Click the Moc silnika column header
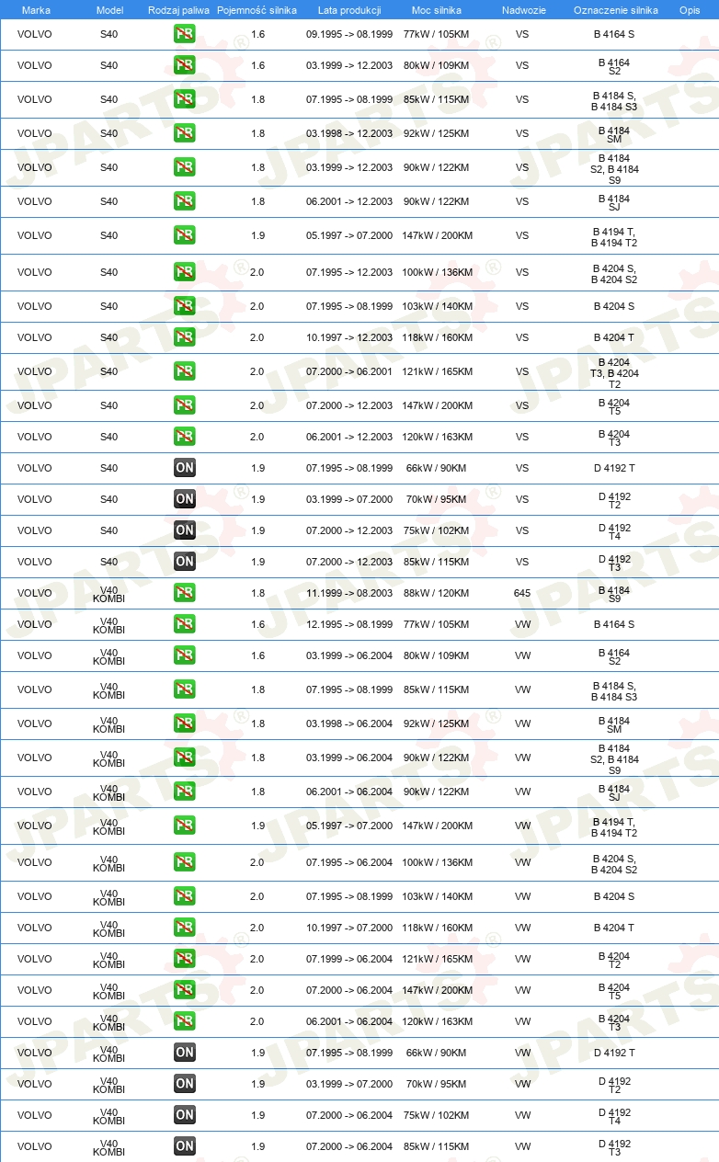The width and height of the screenshot is (719, 1162). coord(437,10)
